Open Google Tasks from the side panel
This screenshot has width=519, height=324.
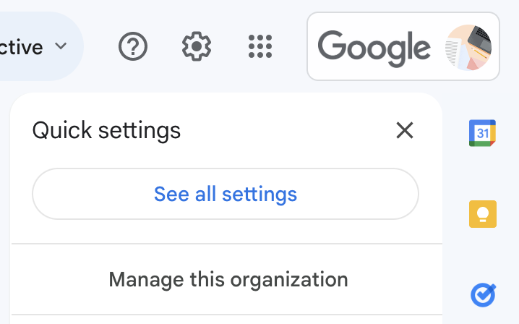(483, 294)
